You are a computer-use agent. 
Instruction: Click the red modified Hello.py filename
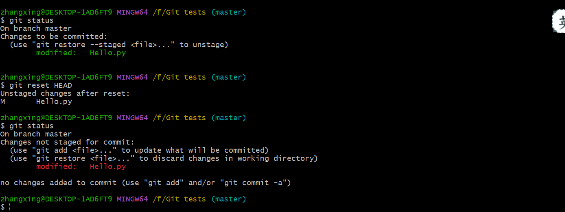108,167
